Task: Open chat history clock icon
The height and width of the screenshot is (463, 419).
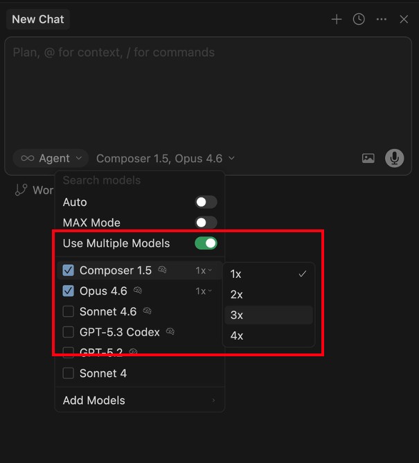Action: point(359,19)
